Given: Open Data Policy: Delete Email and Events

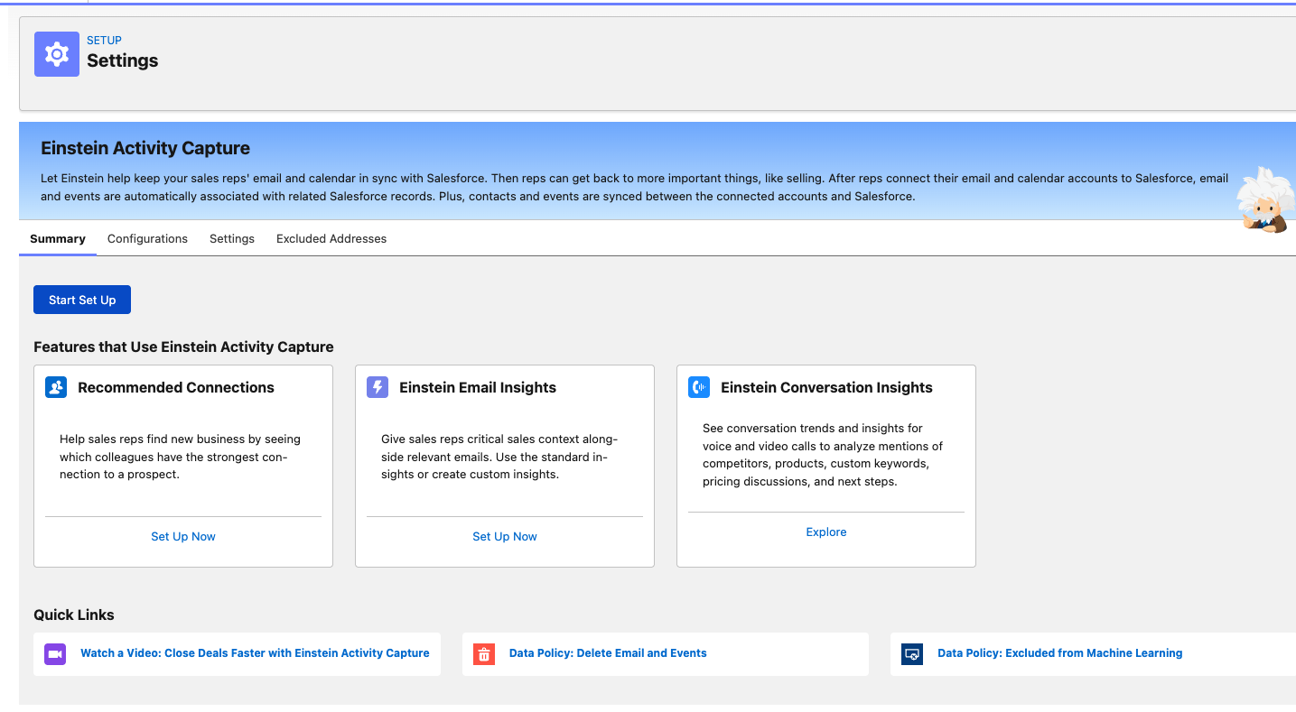Looking at the screenshot, I should pos(608,652).
